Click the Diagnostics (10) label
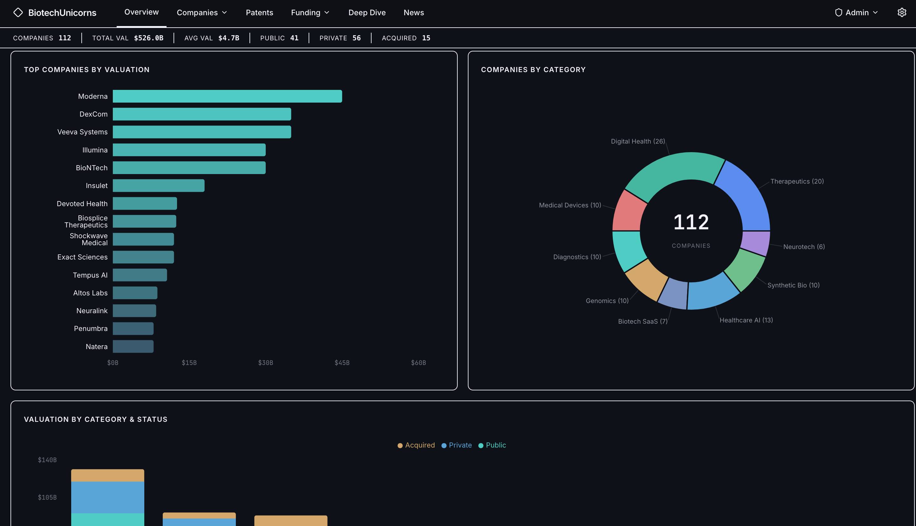Viewport: 916px width, 526px height. [577, 257]
